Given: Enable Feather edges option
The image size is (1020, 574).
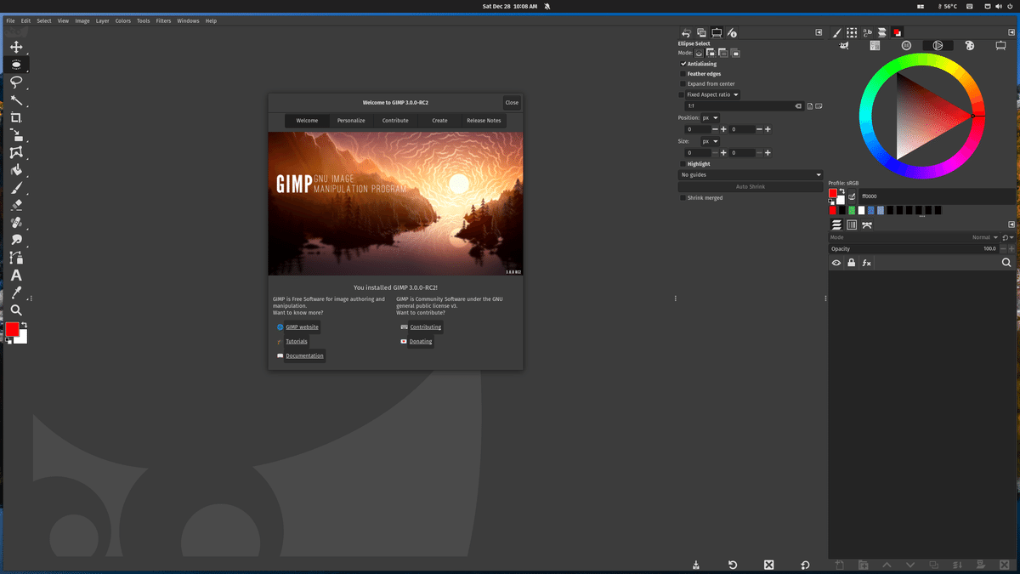Looking at the screenshot, I should [x=683, y=73].
